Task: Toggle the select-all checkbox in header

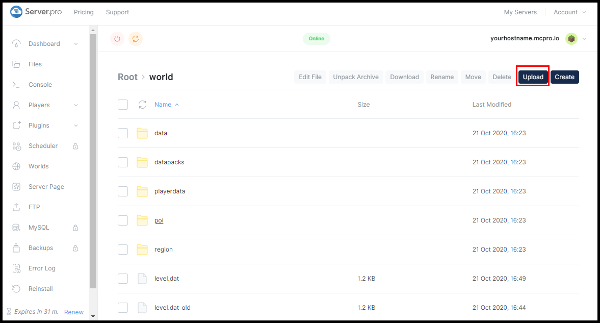Action: (123, 105)
